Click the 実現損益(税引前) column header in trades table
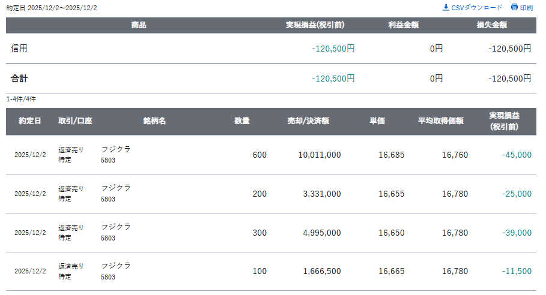Screen dimensions: 546x295 pos(504,121)
